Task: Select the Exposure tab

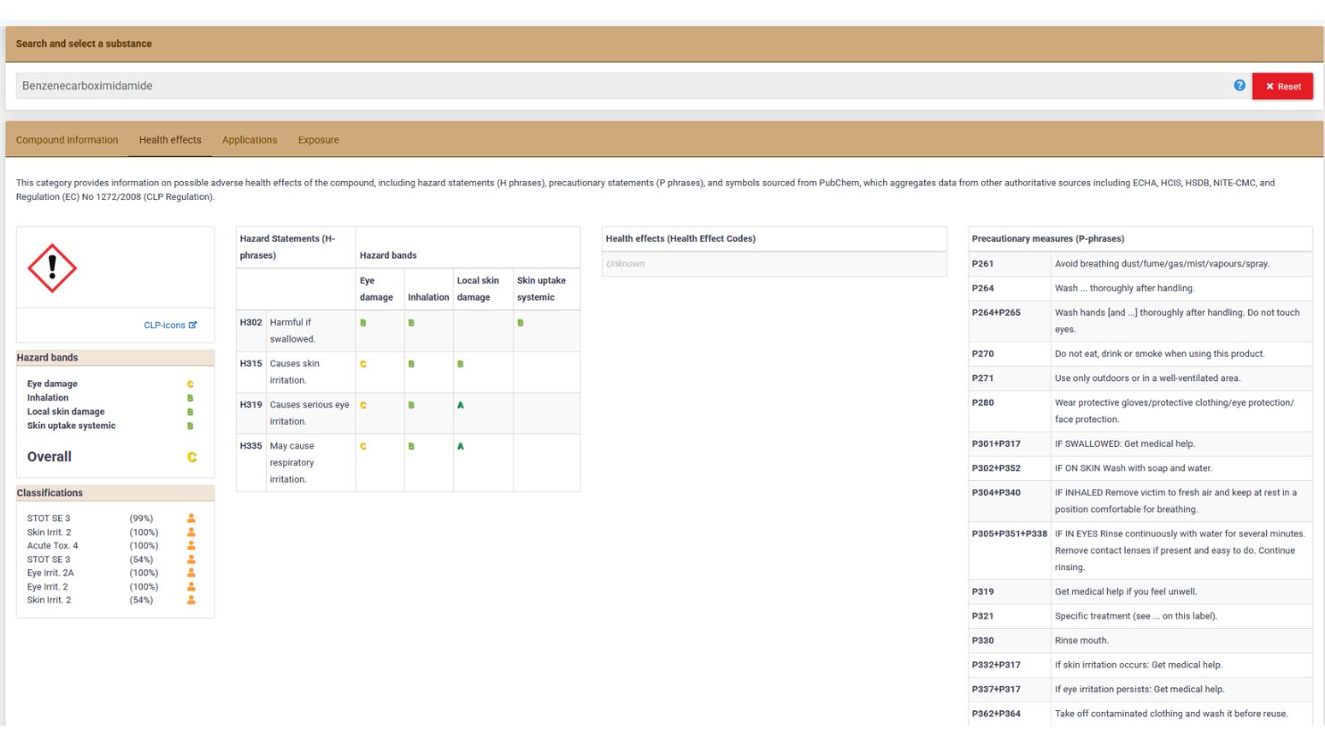Action: tap(318, 139)
